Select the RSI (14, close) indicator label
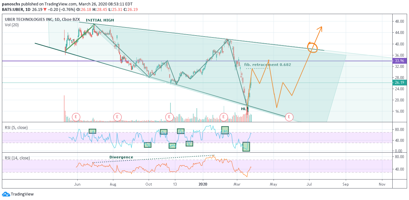409x200 pixels. tap(17, 158)
